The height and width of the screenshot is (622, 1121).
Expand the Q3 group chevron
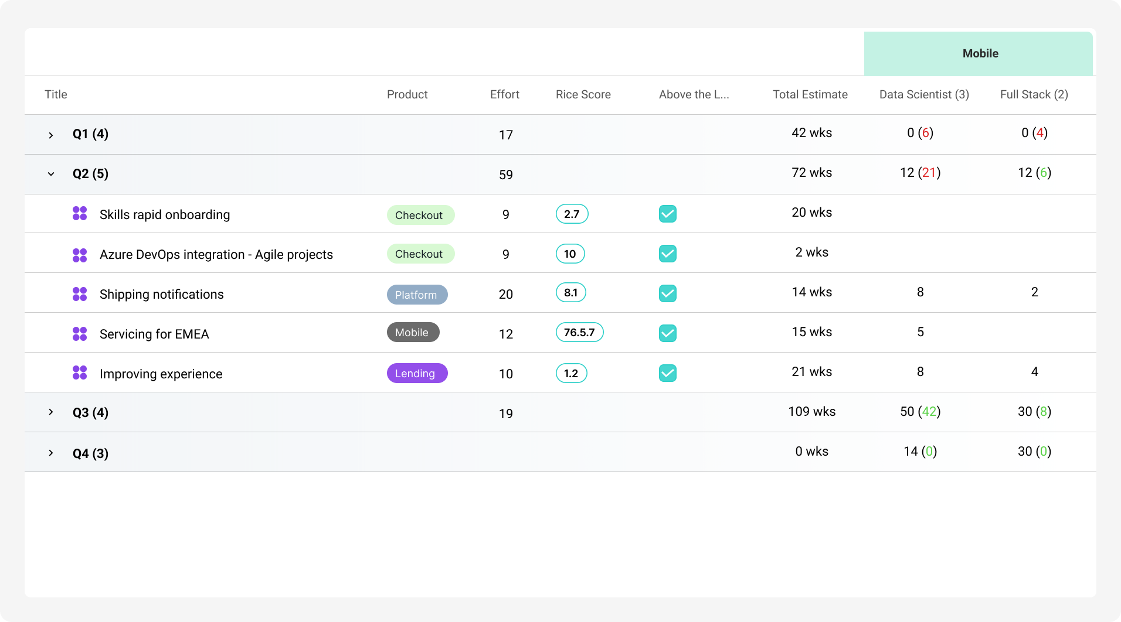[51, 412]
